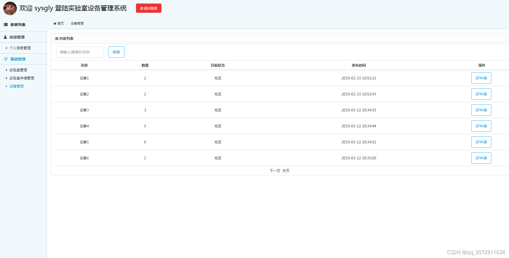Click the user avatar image
The height and width of the screenshot is (258, 509).
10,8
